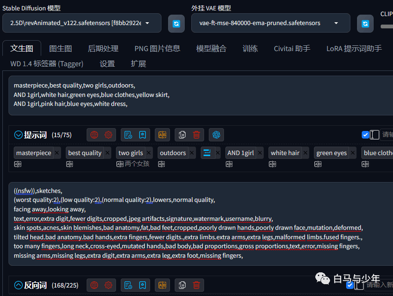Refresh the external VAE model list
393x296 pixels.
[365, 24]
